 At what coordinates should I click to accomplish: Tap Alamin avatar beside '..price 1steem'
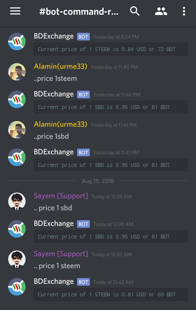point(17,72)
